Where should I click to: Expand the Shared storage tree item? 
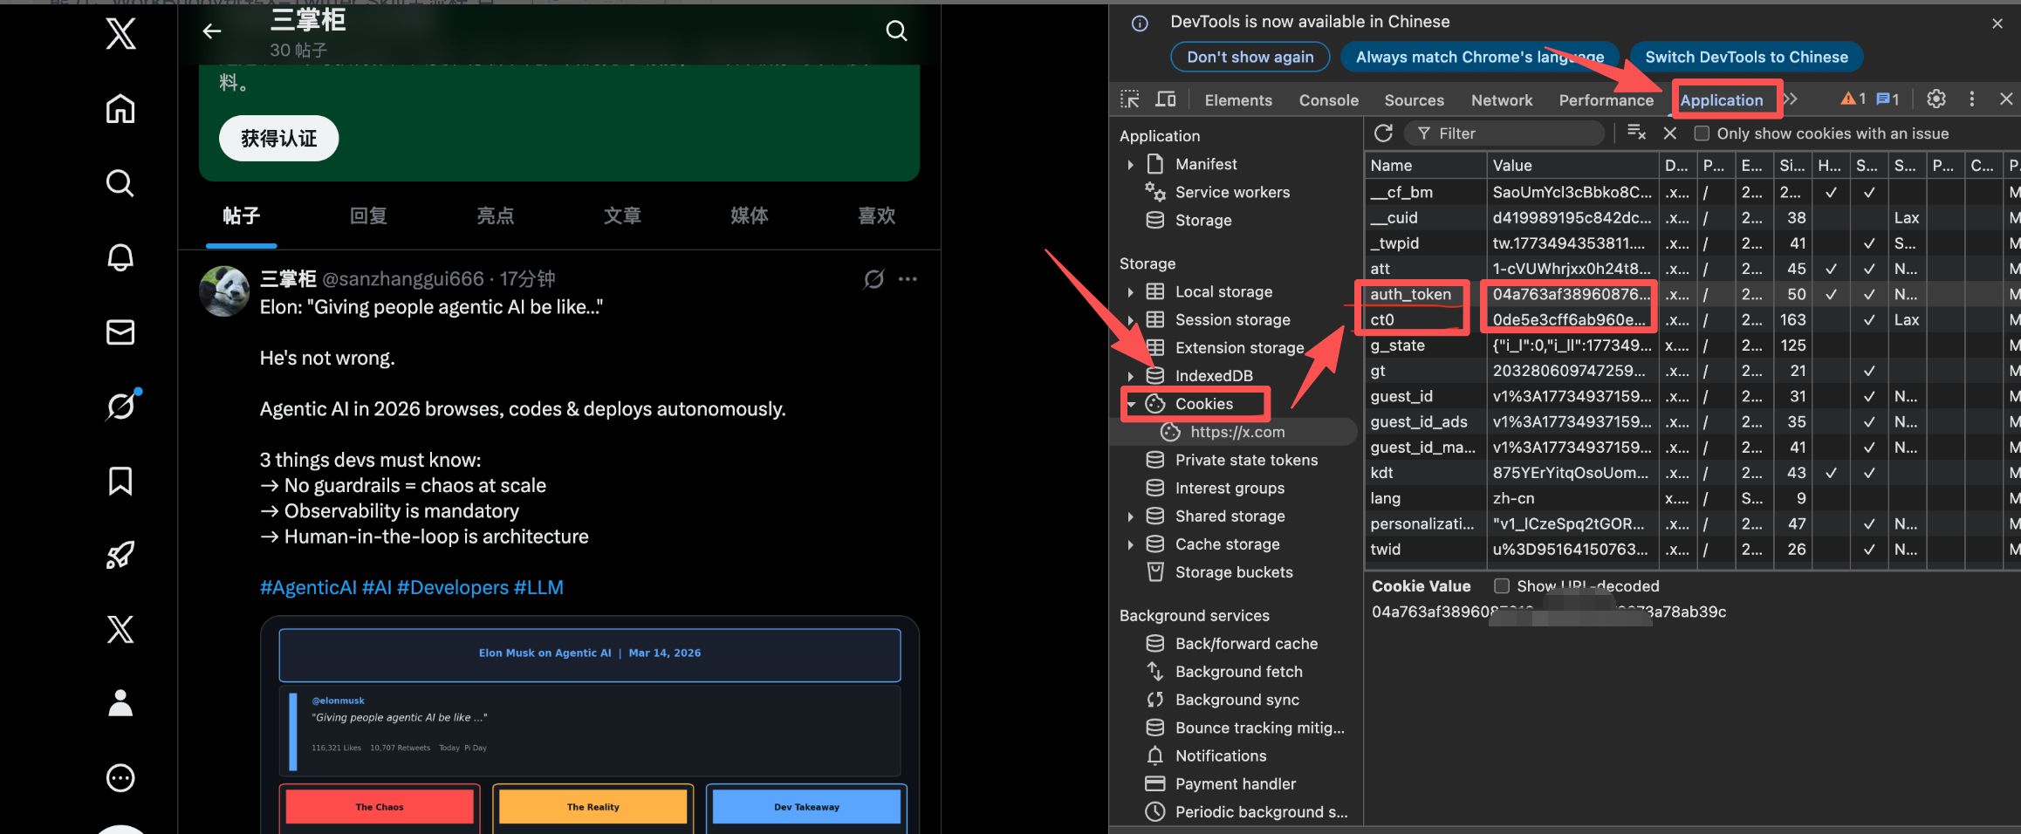[x=1131, y=516]
